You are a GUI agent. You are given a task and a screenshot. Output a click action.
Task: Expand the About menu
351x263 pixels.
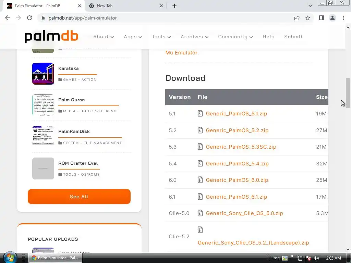click(x=104, y=37)
